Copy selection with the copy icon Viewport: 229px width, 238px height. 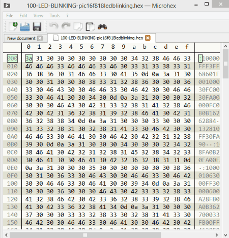coord(78,26)
